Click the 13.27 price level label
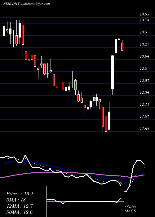This screenshot has height=217, width=155. 144,44
